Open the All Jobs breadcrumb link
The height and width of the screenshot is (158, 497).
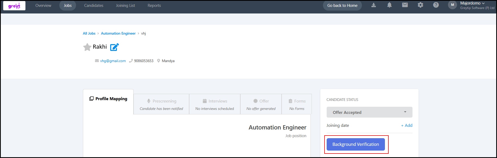pyautogui.click(x=89, y=33)
